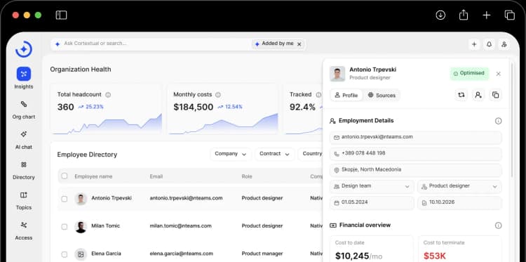The height and width of the screenshot is (262, 526).
Task: Click the info icon beside Employment Details
Action: pos(499,121)
